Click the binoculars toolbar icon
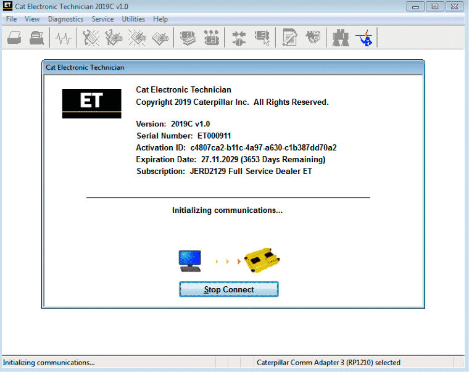Viewport: 469px width, 372px height. [341, 38]
